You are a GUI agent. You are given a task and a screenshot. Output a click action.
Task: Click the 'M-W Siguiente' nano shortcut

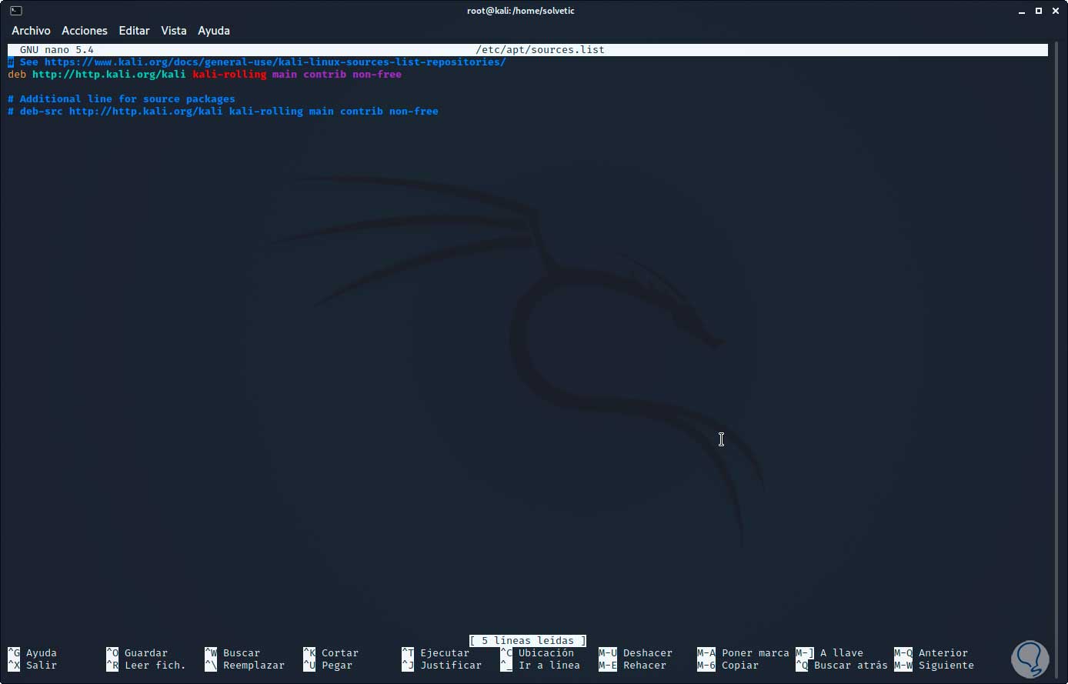pos(934,666)
